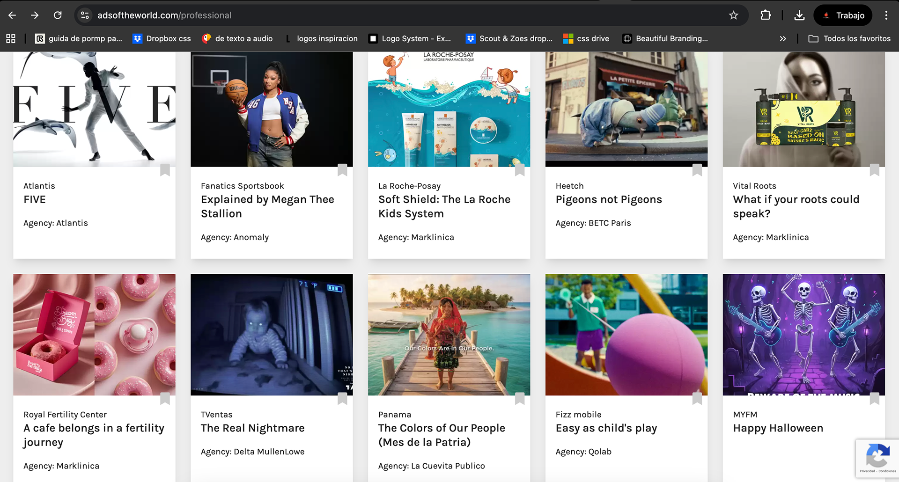Bookmark the Fanatics Sportsbook ad card
Image resolution: width=899 pixels, height=482 pixels.
(342, 170)
